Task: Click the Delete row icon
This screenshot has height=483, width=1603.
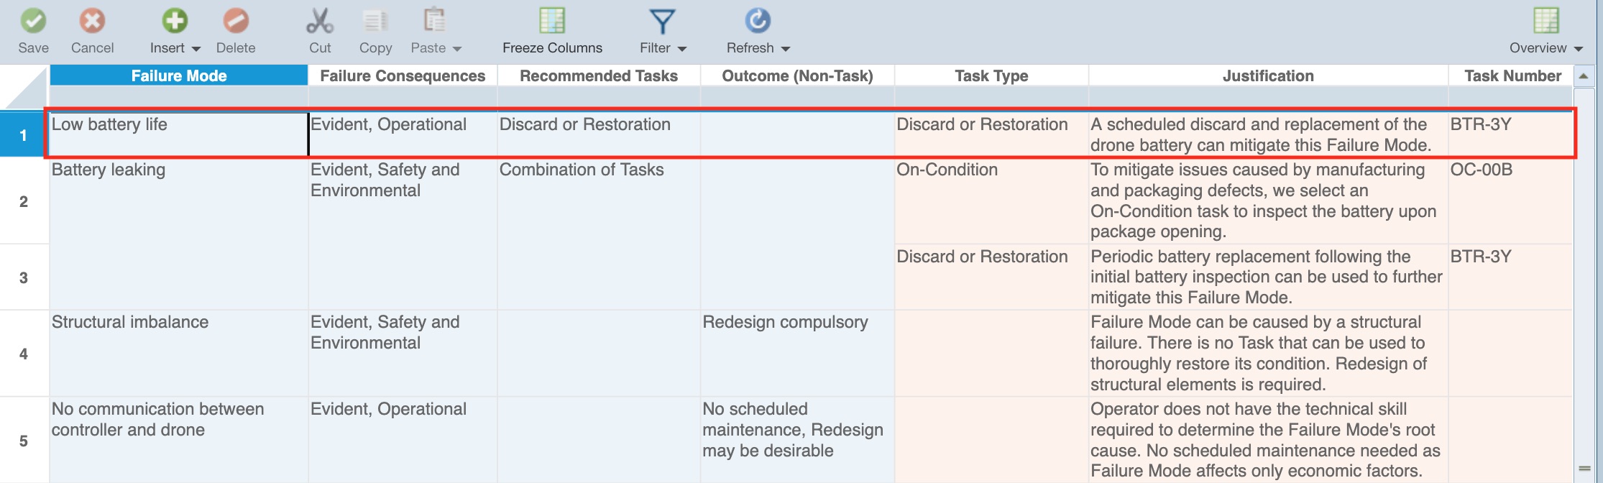Action: tap(235, 21)
